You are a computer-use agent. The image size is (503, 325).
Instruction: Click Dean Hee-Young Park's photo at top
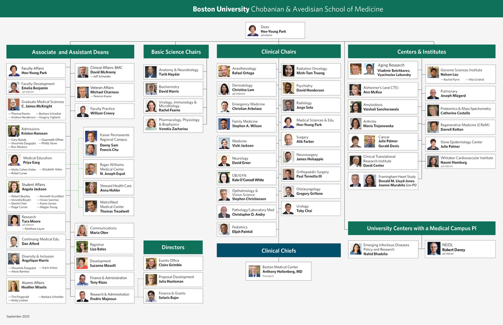[x=252, y=30]
